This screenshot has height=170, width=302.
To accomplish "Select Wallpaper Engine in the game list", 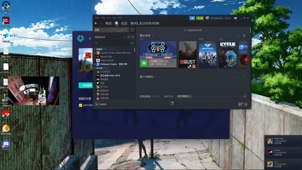I will pyautogui.click(x=114, y=64).
